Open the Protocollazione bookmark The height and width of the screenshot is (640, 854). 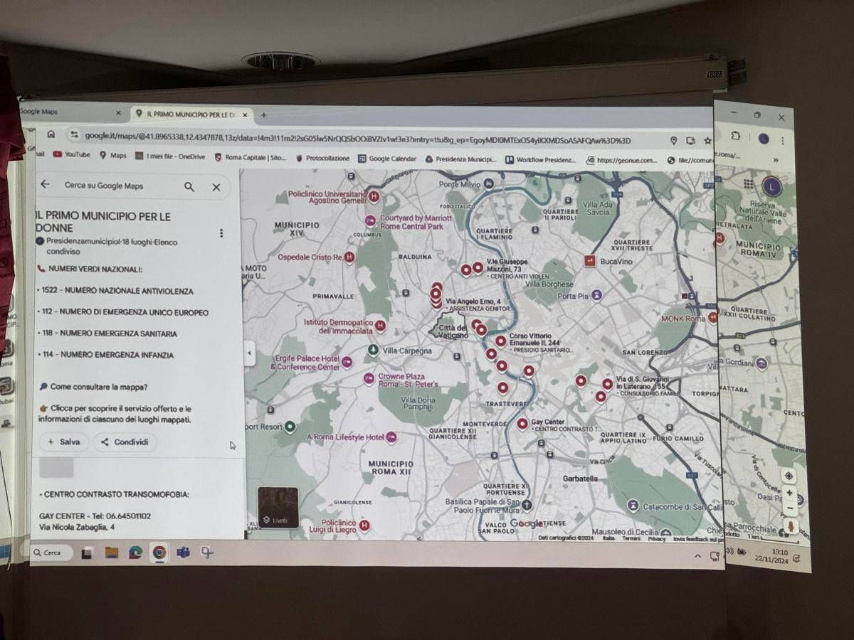coord(322,158)
